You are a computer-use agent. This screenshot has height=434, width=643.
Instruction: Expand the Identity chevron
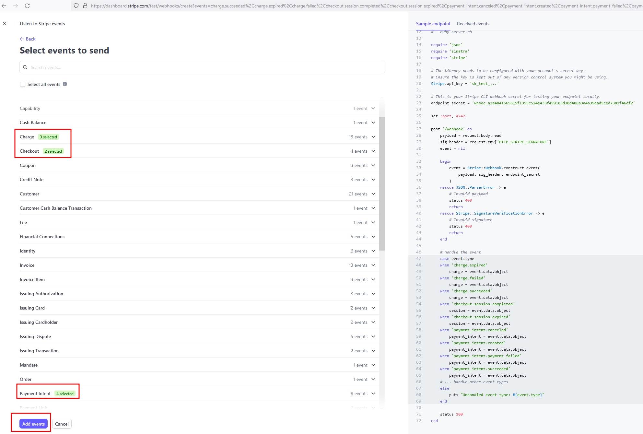click(373, 251)
